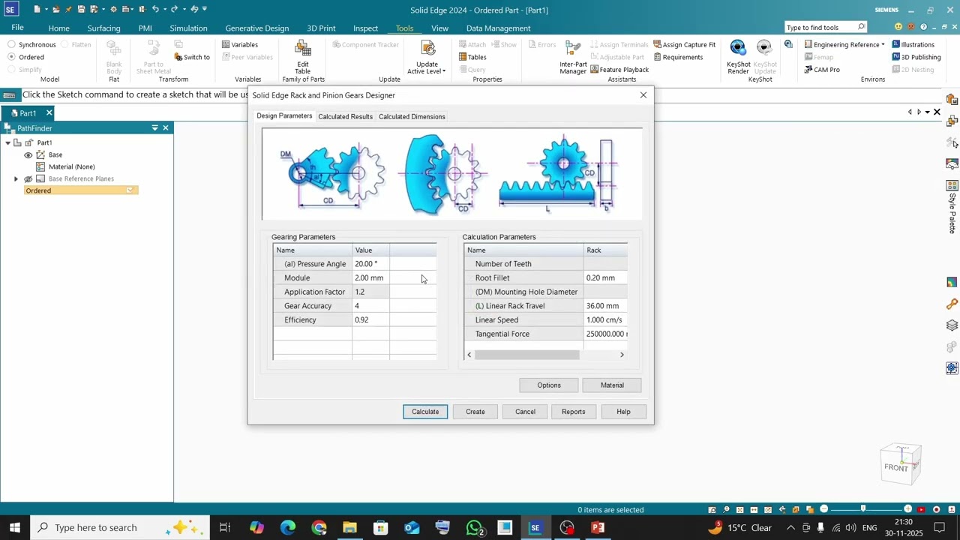
Task: Click the Fit view icon in status bar
Action: click(740, 510)
